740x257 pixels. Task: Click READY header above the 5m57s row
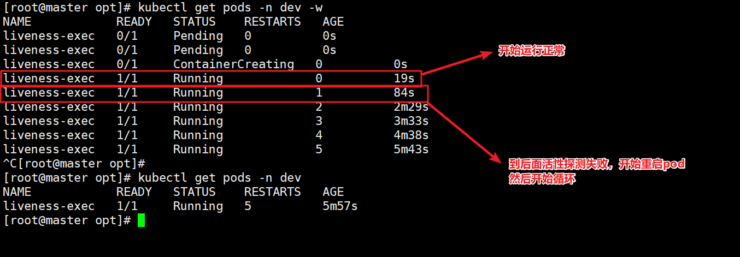[x=134, y=192]
